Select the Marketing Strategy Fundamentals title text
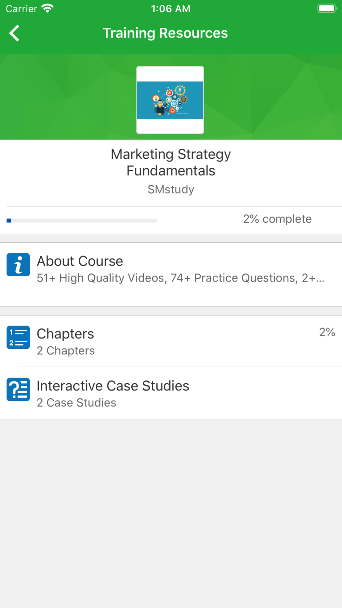342x608 pixels. click(171, 162)
